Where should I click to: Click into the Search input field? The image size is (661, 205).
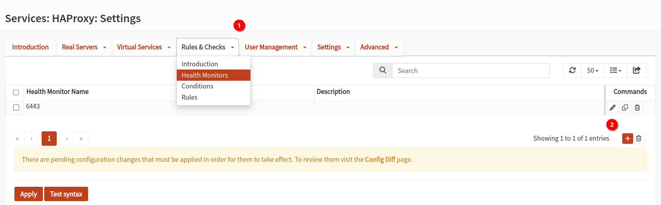tap(471, 70)
